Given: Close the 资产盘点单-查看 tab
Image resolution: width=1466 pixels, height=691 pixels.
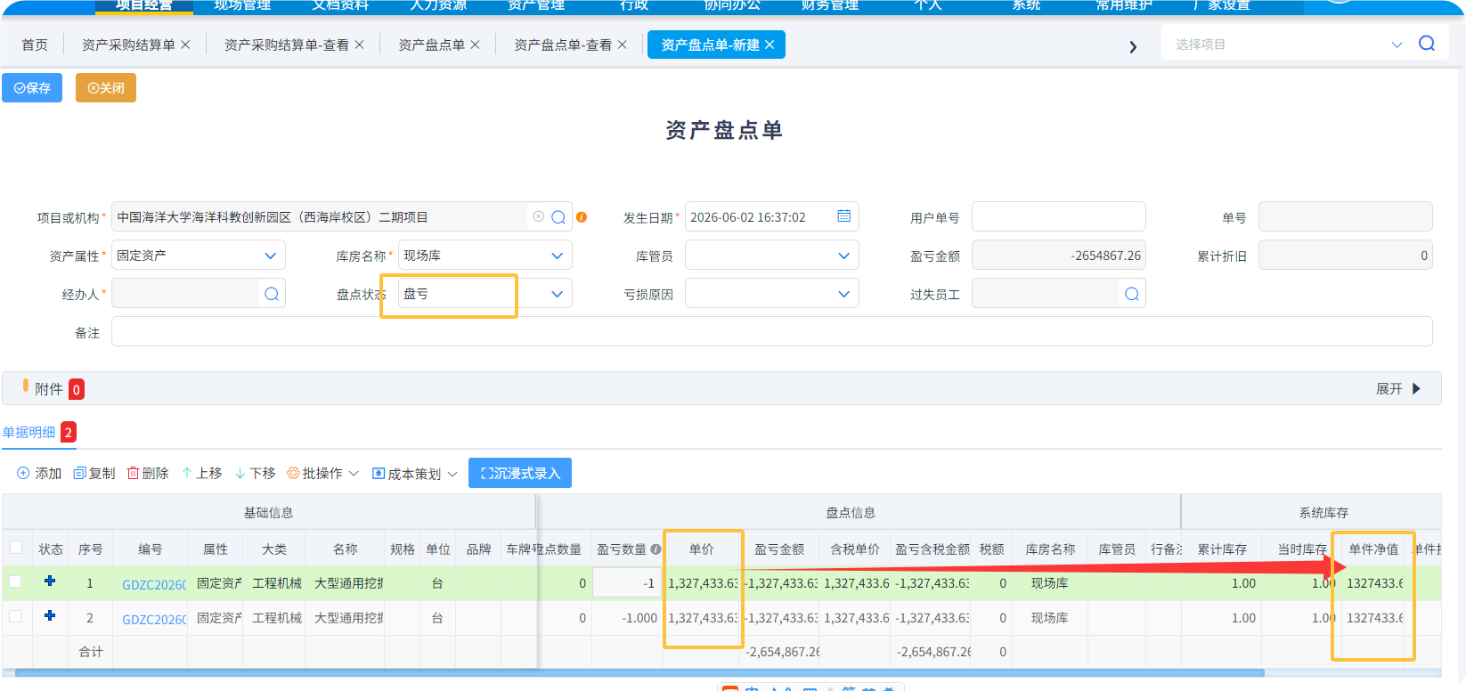Looking at the screenshot, I should pos(622,45).
